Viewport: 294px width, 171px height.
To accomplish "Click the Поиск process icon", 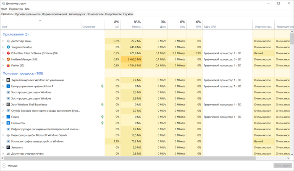I will click(8, 116).
